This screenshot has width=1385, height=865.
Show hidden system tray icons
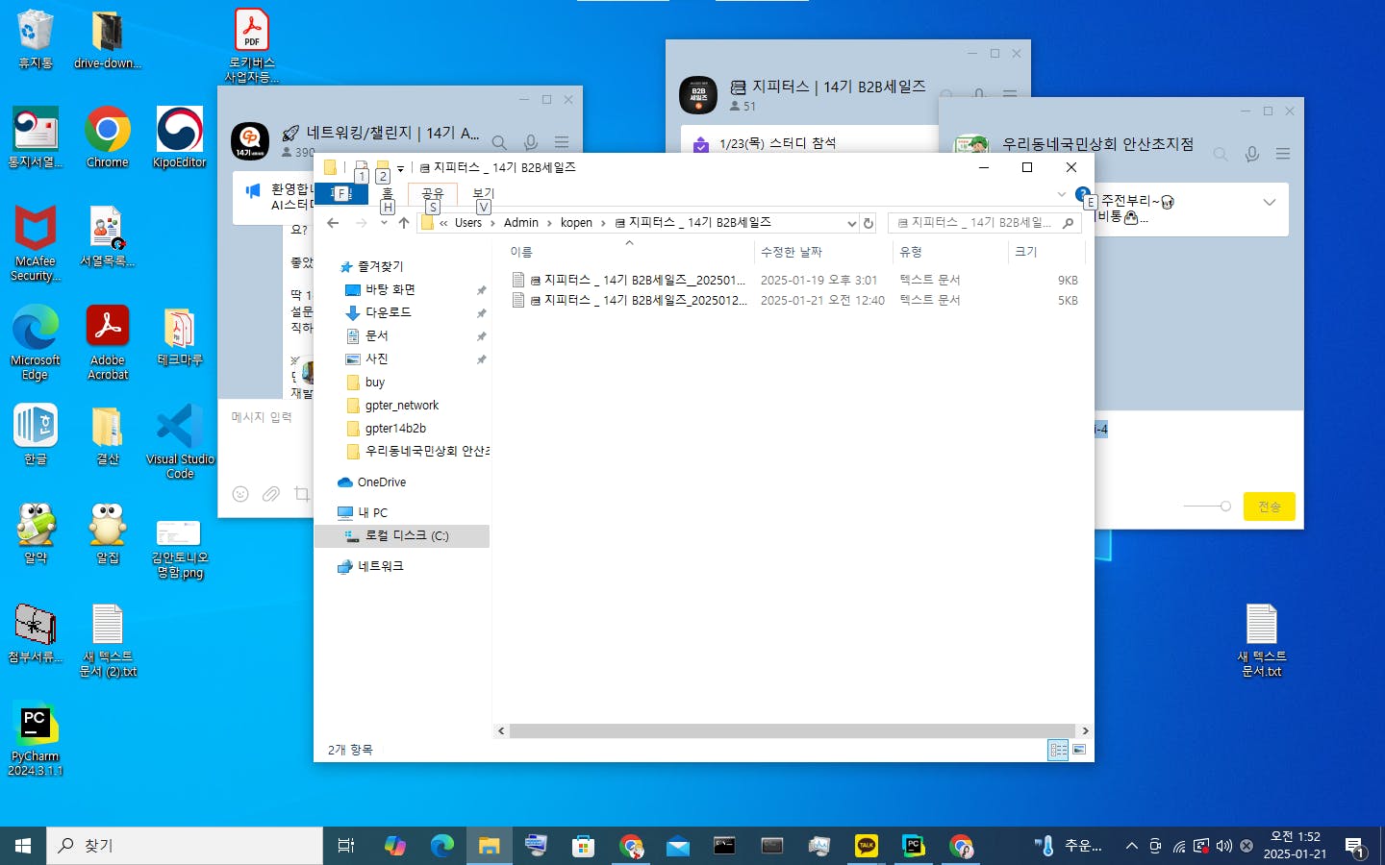[1131, 846]
